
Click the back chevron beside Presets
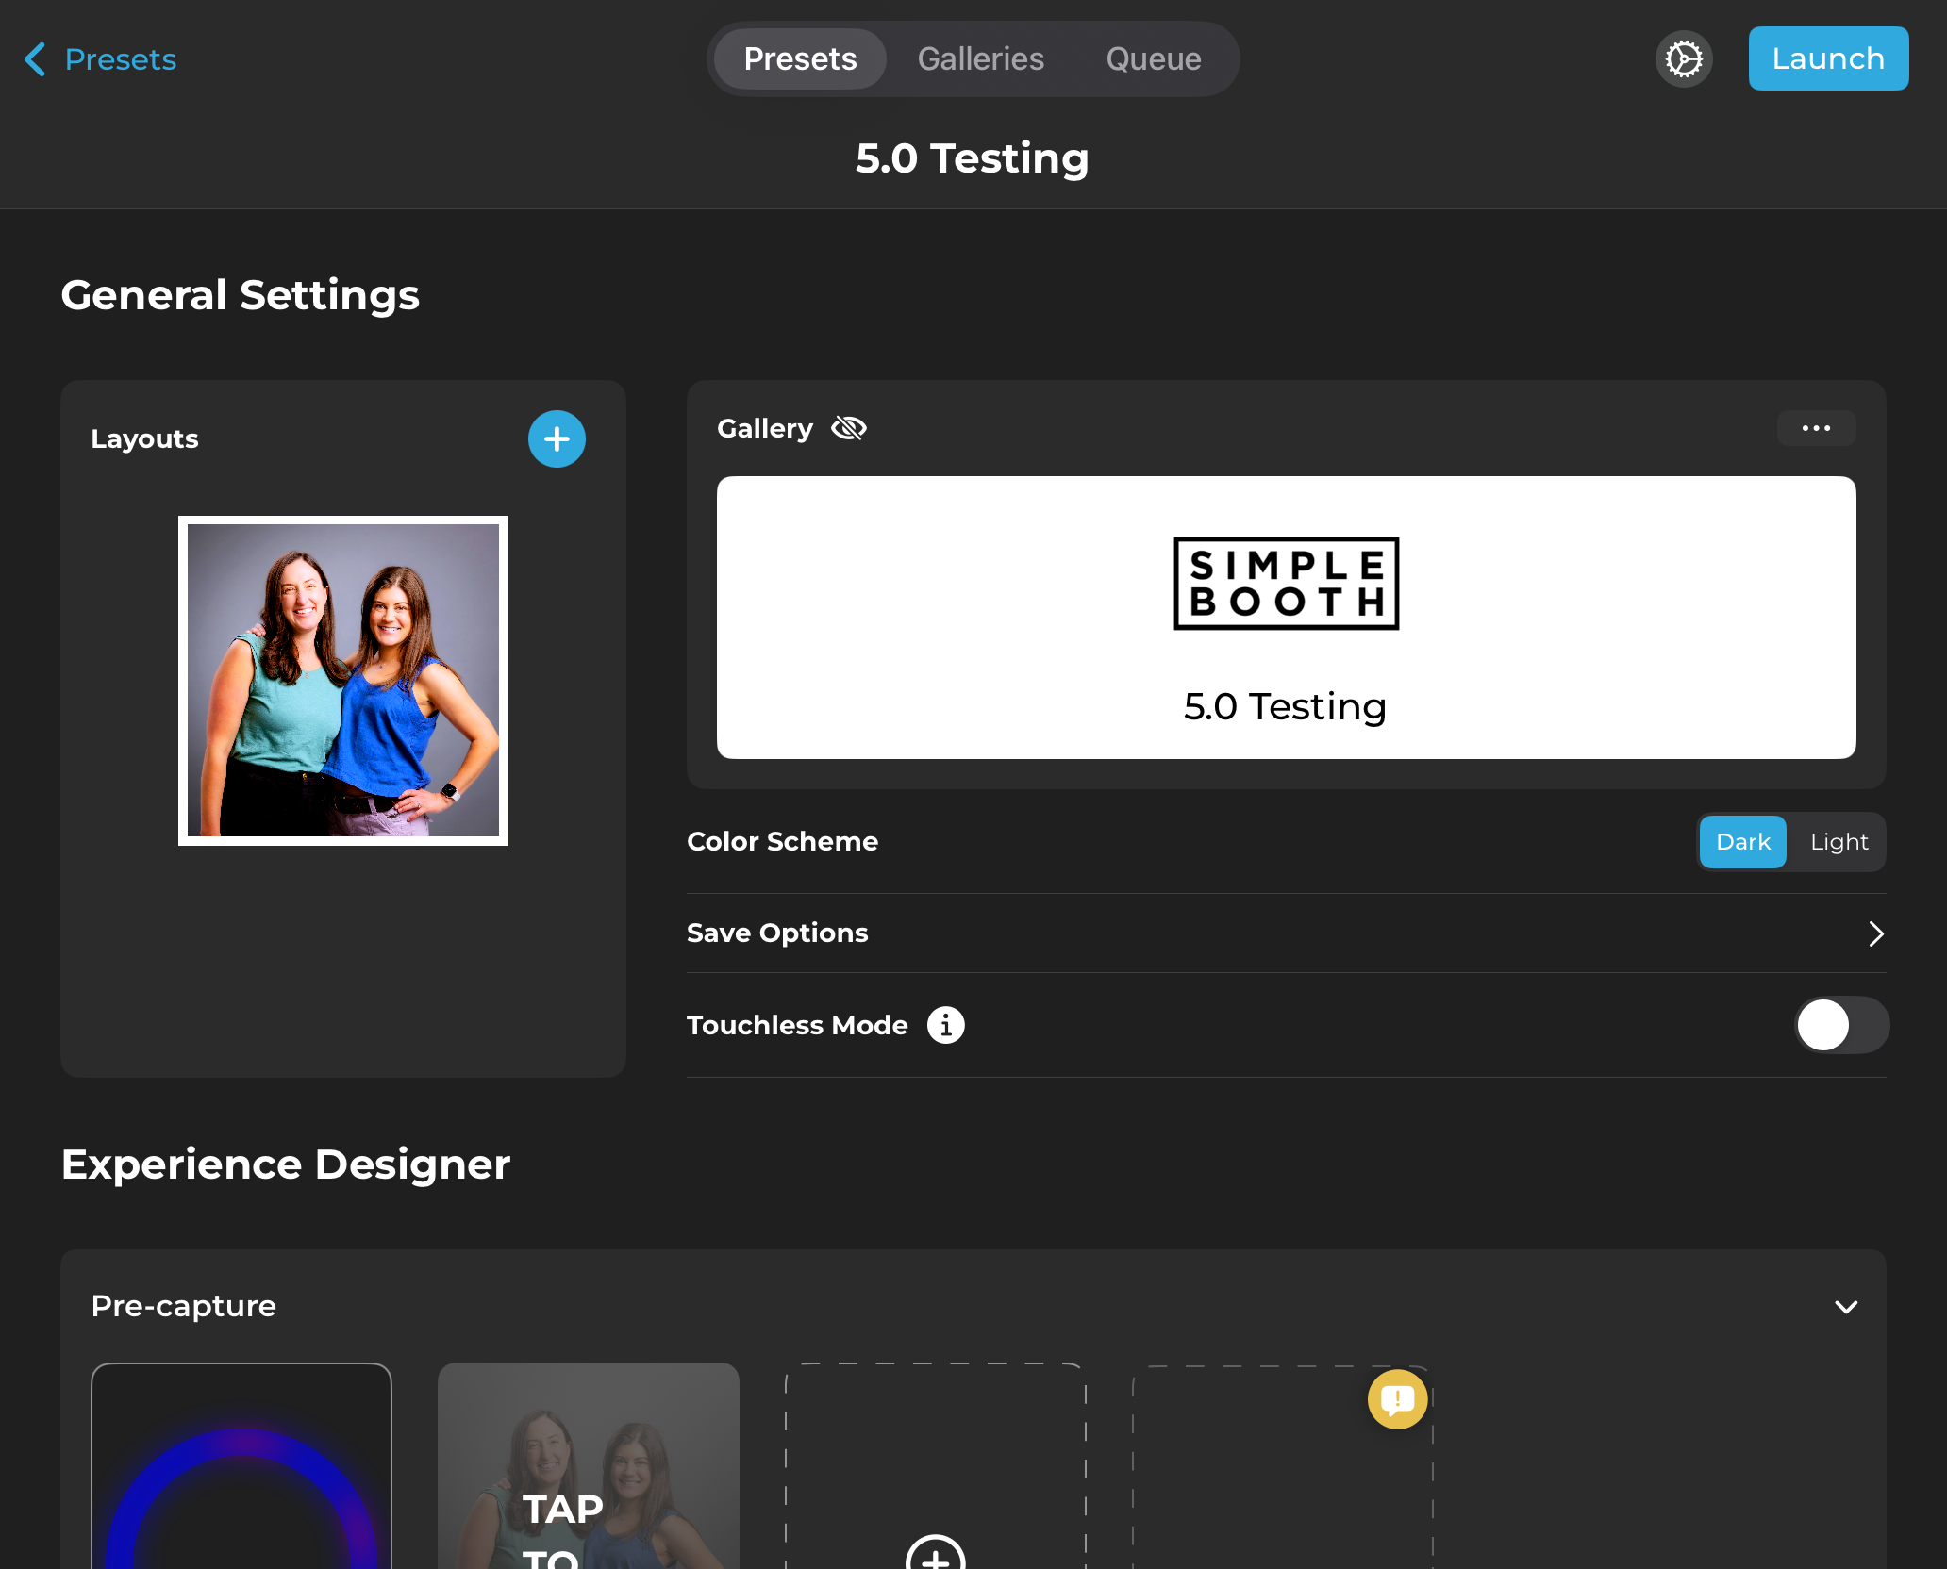[x=36, y=59]
